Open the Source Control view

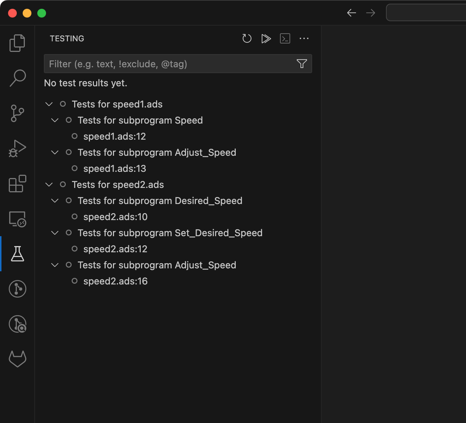coord(17,113)
